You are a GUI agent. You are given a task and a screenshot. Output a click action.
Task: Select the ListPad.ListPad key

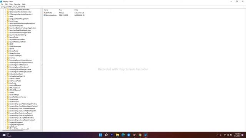click(x=15, y=79)
